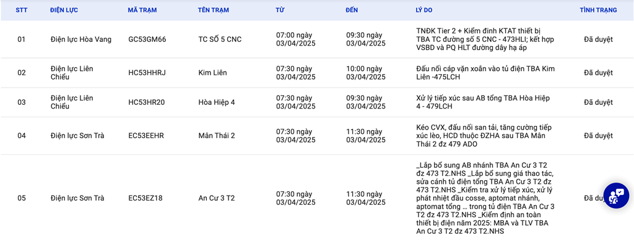Click Đã duyệt status in row 01
Image resolution: width=634 pixels, height=240 pixels.
[599, 39]
